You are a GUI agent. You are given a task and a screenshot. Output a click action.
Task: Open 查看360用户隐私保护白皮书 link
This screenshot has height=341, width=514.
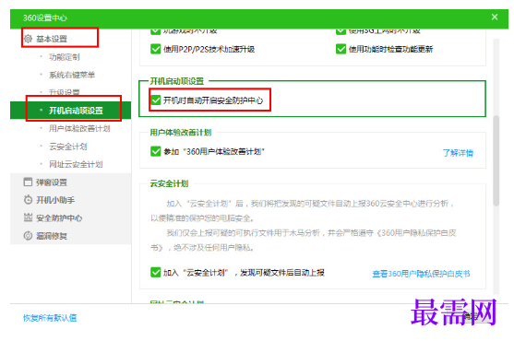click(421, 274)
